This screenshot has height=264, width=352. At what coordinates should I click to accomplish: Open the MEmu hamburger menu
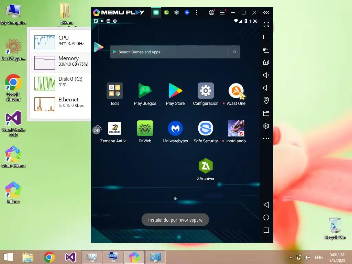pyautogui.click(x=222, y=13)
